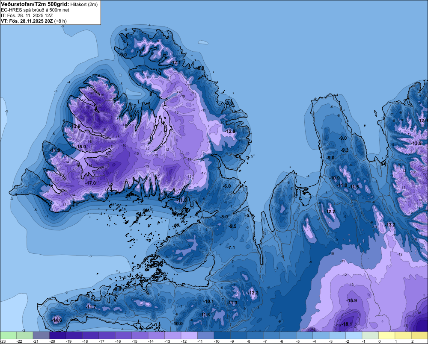Click the -10.0 temperature value
The image size is (428, 344).
coord(178,323)
